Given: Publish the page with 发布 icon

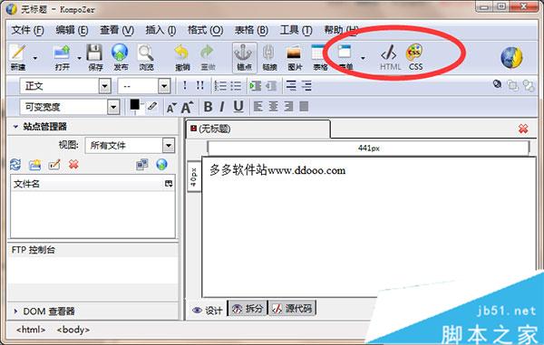Looking at the screenshot, I should point(120,58).
